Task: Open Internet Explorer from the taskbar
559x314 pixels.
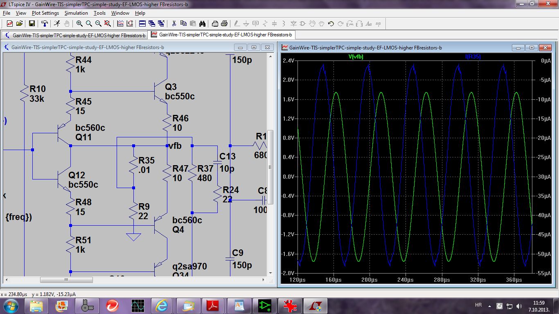Action: coord(162,305)
